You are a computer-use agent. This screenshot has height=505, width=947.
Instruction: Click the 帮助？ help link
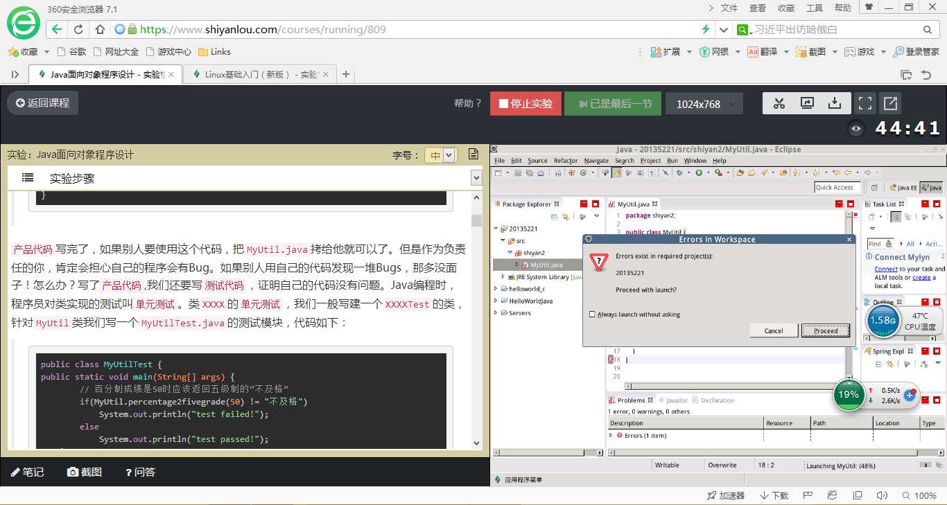tap(468, 103)
